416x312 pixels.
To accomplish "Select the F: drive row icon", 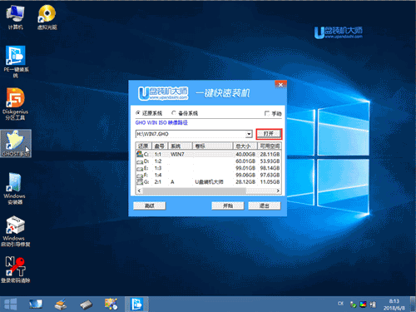I will 140,176.
